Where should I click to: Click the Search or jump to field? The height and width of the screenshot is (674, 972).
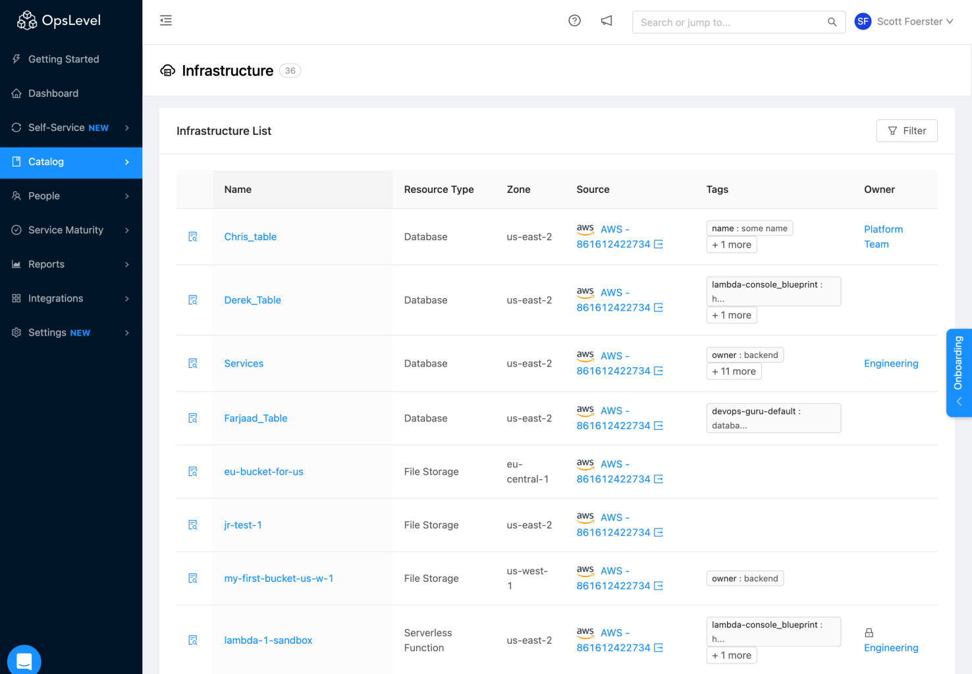tap(739, 22)
